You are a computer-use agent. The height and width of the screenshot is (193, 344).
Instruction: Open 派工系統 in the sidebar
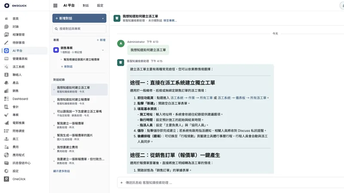(18, 67)
